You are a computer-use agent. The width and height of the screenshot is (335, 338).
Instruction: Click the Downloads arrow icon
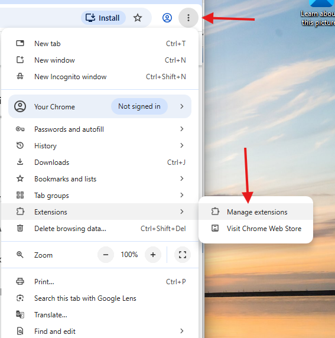[x=20, y=162]
